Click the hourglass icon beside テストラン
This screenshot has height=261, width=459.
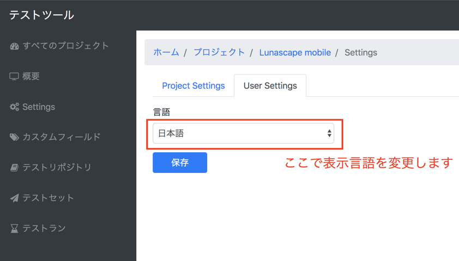(x=14, y=228)
